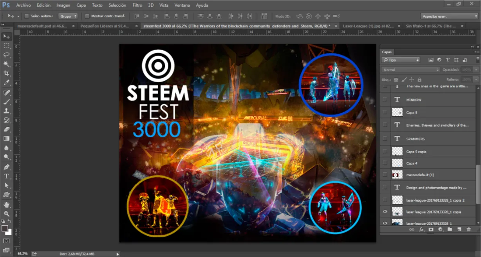Viewport: 481px width, 257px height.
Task: Change the screen mode icon
Action: [x=7, y=250]
